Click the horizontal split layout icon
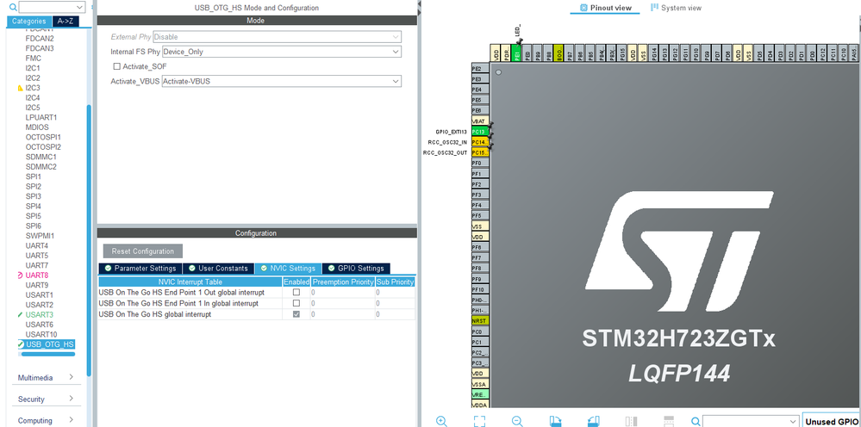 tap(668, 421)
